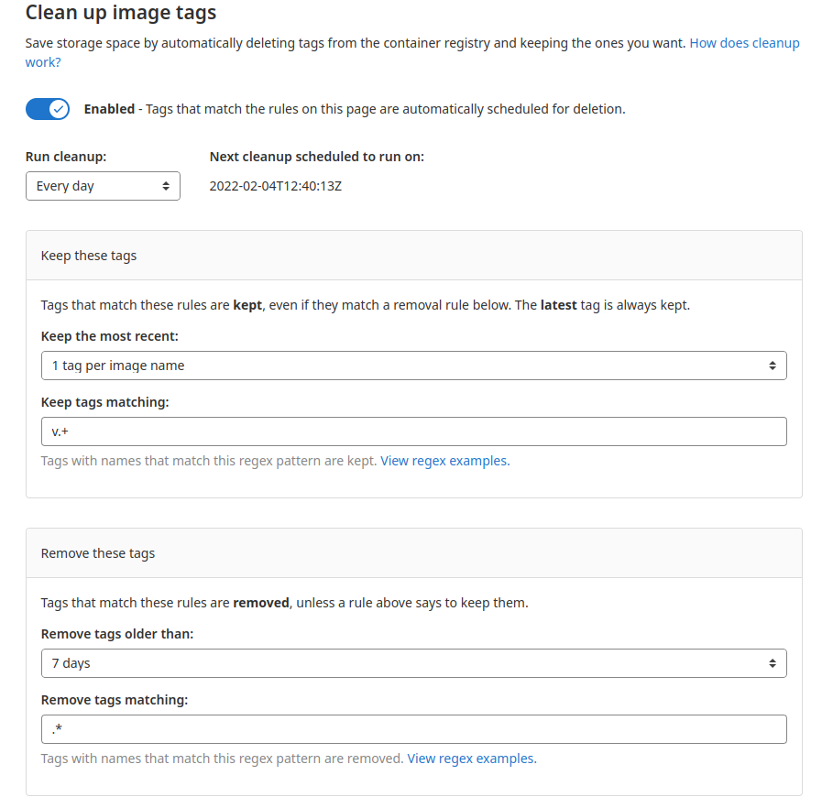The width and height of the screenshot is (822, 808).
Task: Click the 'Remove these tags' section header
Action: (x=98, y=553)
